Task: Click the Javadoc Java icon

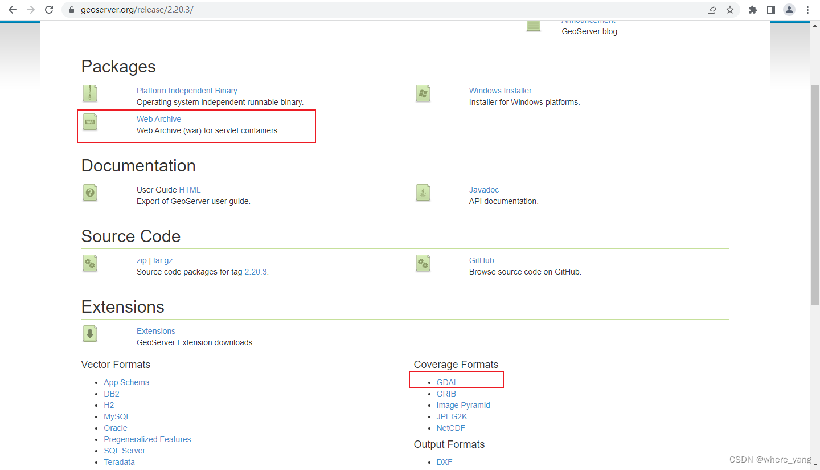Action: pos(423,192)
